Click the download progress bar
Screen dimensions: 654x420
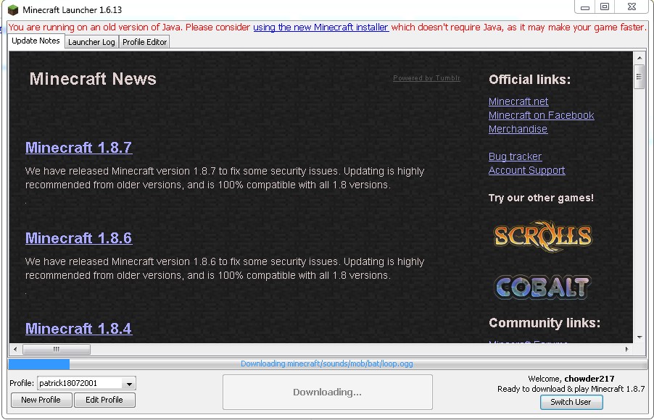pos(328,364)
